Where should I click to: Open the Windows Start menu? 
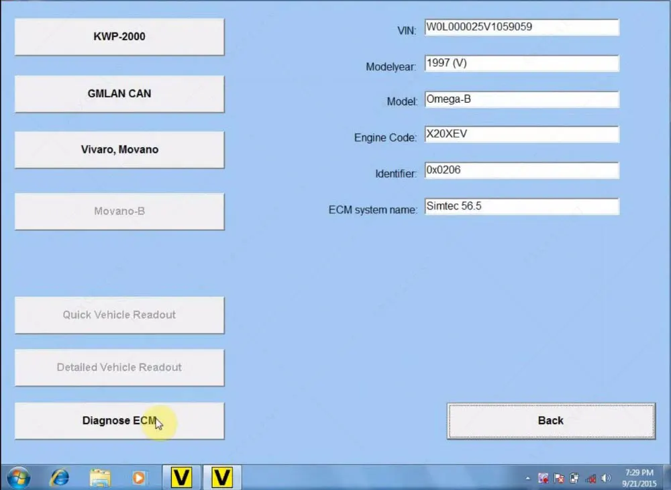(x=18, y=478)
